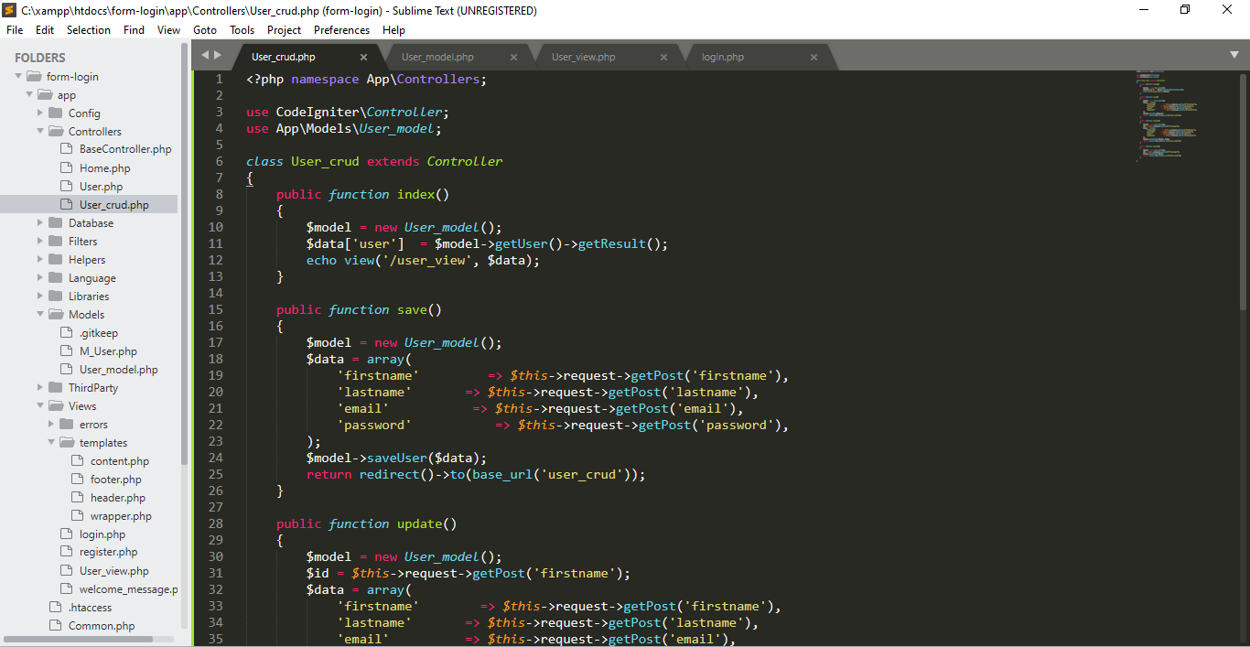The height and width of the screenshot is (647, 1250).
Task: Open the Edit menu
Action: tap(45, 30)
